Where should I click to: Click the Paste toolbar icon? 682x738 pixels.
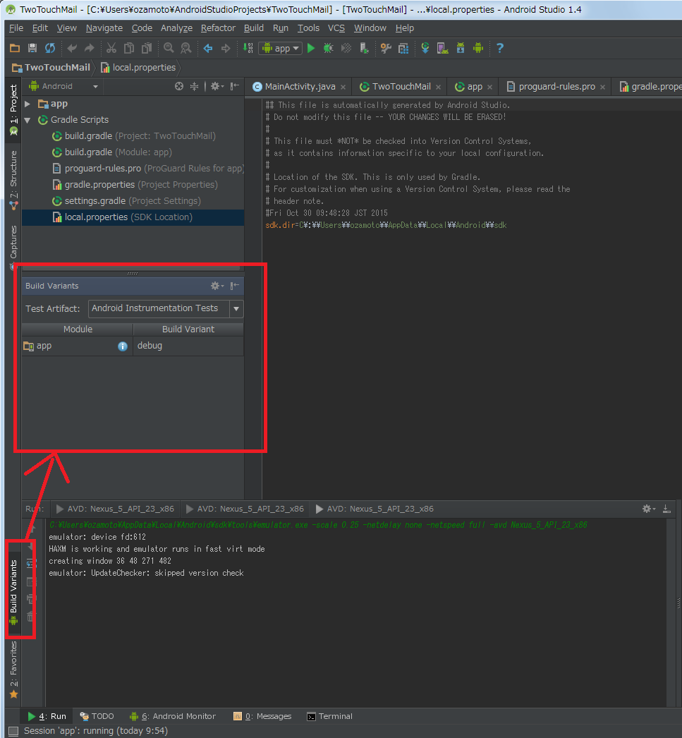(x=147, y=48)
